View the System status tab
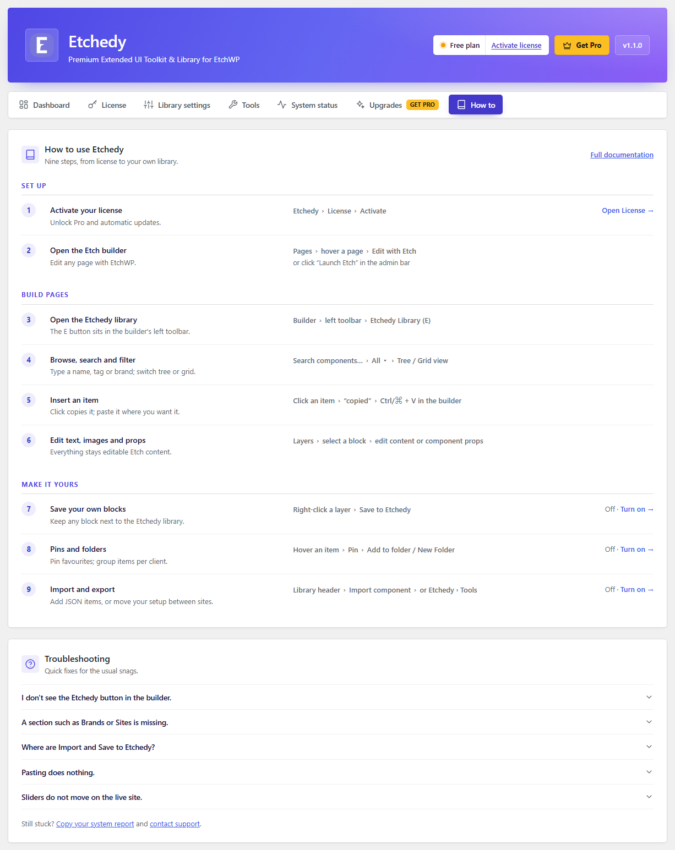Image resolution: width=675 pixels, height=850 pixels. coord(308,105)
